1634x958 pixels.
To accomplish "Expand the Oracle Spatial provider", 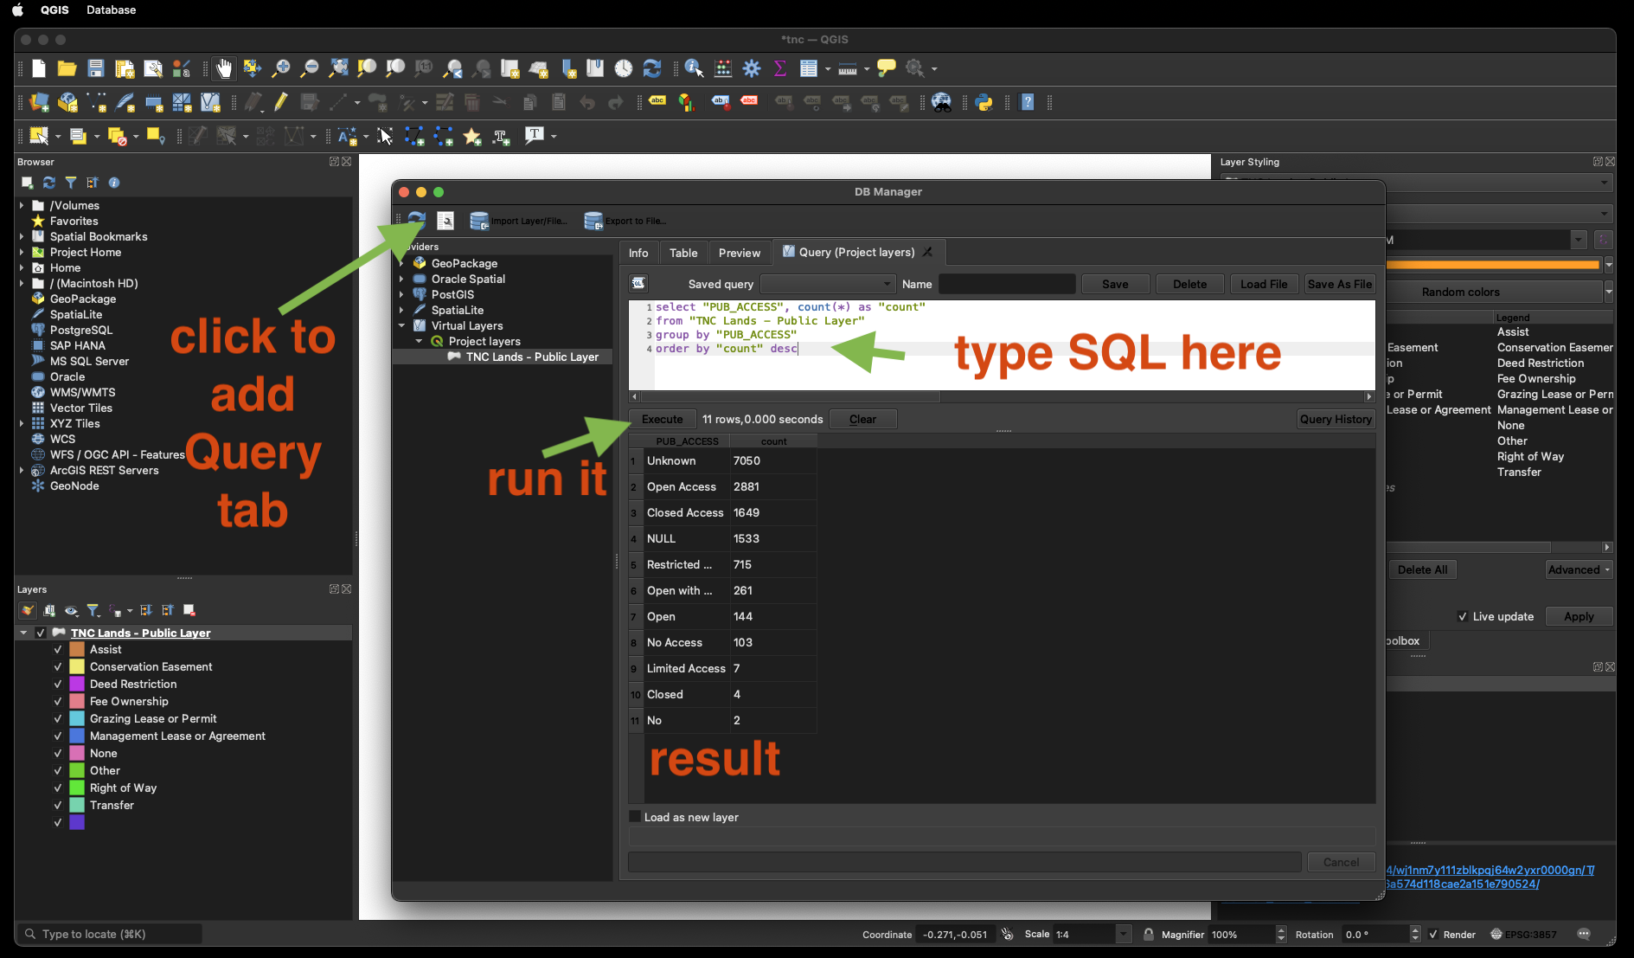I will pos(401,279).
